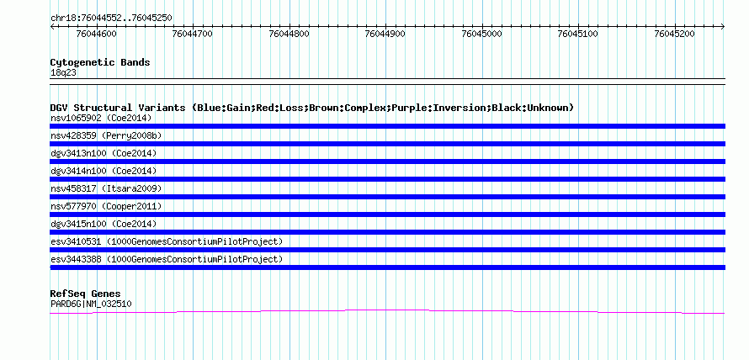The height and width of the screenshot is (360, 749).
Task: Open variant nsv428359 (Perry2008b) label
Action: (x=106, y=135)
